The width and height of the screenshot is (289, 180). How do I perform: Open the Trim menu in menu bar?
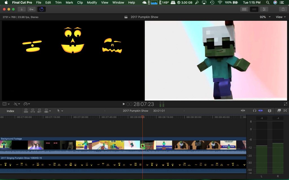(x=58, y=3)
